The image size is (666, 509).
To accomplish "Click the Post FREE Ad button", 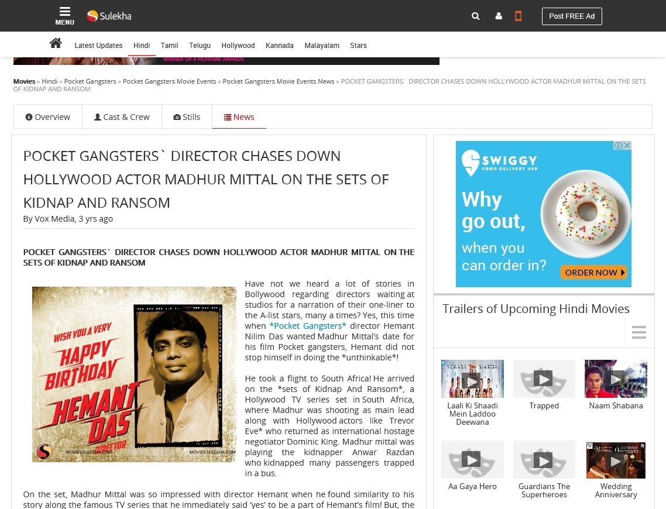I will tap(572, 16).
